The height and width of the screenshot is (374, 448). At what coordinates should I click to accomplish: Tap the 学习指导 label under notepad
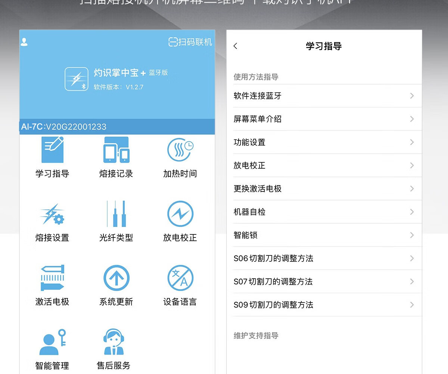52,174
